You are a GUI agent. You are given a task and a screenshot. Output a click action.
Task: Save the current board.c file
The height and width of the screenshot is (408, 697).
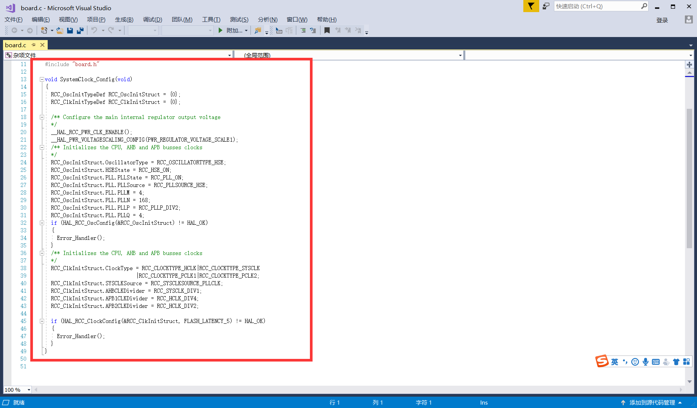click(x=70, y=30)
